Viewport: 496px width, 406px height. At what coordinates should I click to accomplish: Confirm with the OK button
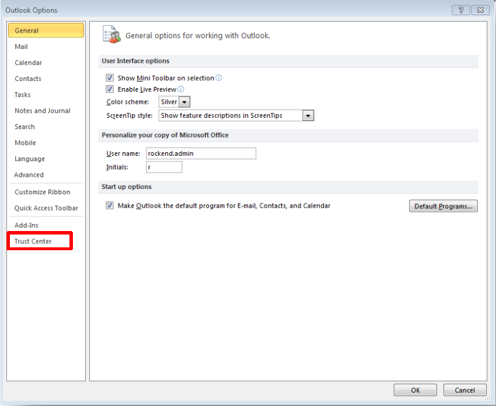click(x=415, y=390)
